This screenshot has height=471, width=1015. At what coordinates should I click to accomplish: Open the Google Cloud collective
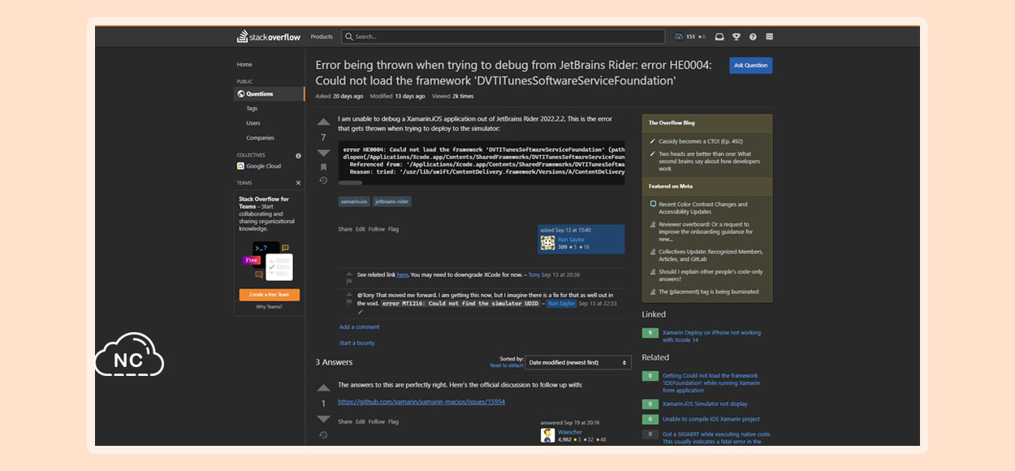point(259,166)
